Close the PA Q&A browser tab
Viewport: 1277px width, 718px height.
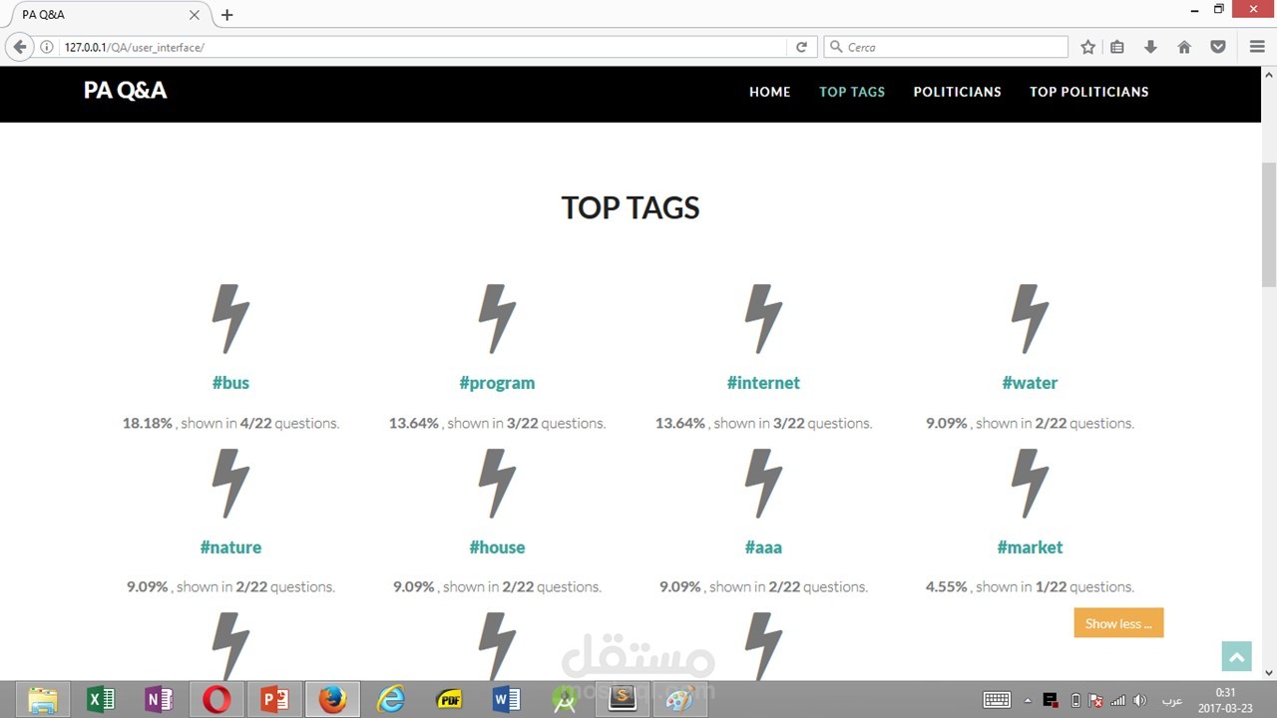click(195, 15)
